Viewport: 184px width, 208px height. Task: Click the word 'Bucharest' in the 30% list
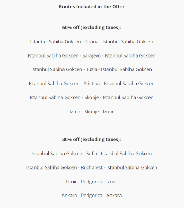tap(91, 167)
